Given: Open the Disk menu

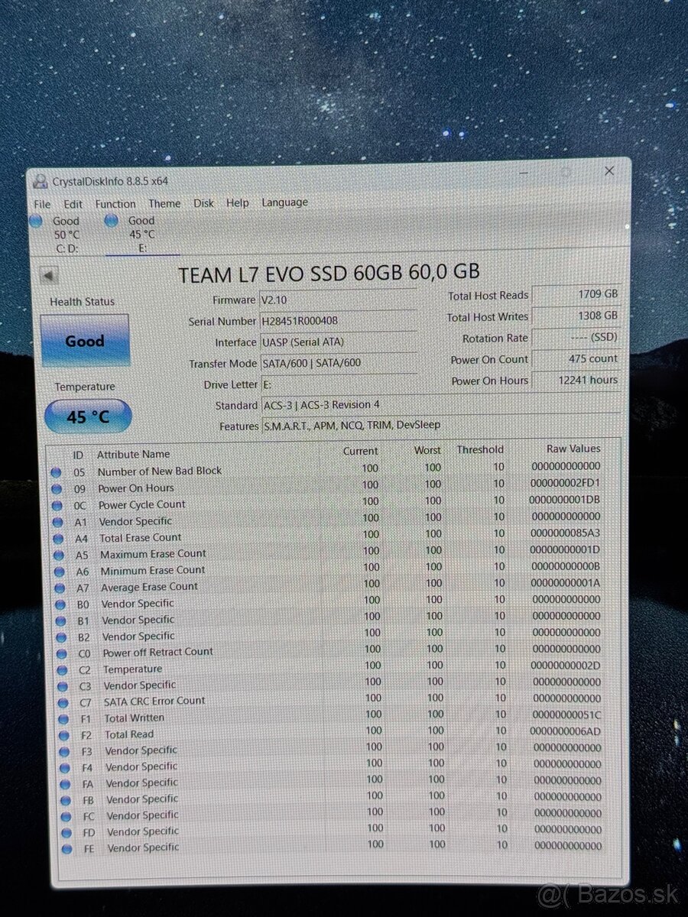Looking at the screenshot, I should [203, 203].
